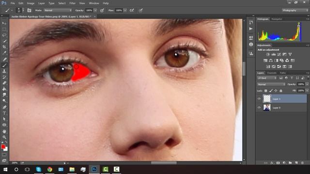Image resolution: width=310 pixels, height=174 pixels.
Task: Select the Hand tool
Action: (4, 131)
